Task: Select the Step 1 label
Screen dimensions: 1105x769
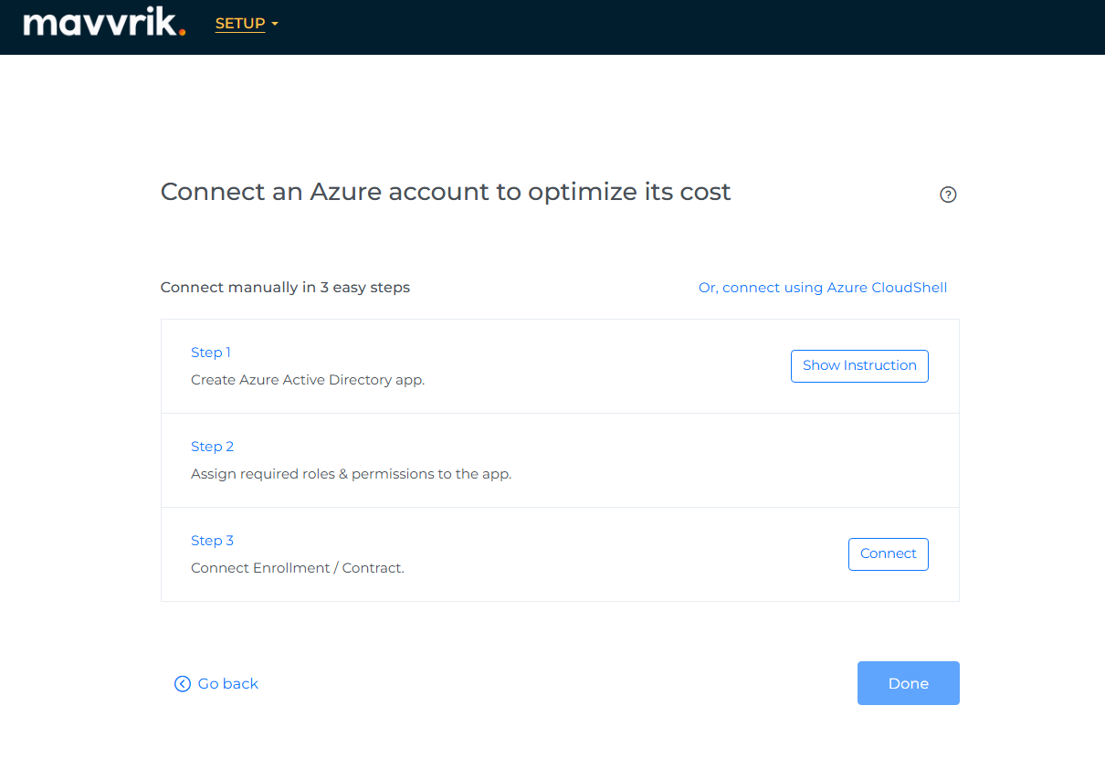Action: coord(211,353)
